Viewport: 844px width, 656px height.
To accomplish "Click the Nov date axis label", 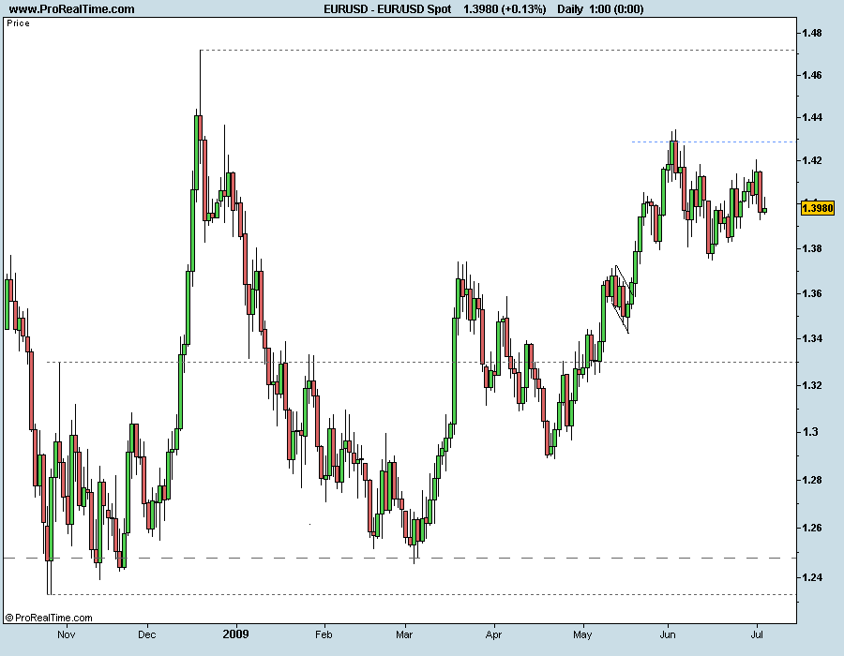I will (x=67, y=634).
